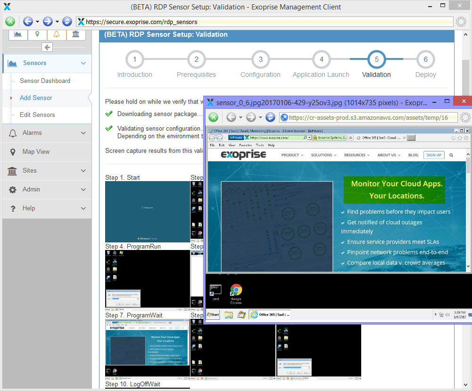Open Step 1 Start screenshot thumbnail

pos(147,212)
